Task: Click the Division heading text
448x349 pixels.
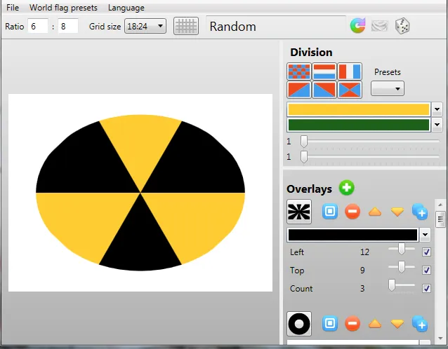Action: point(311,53)
